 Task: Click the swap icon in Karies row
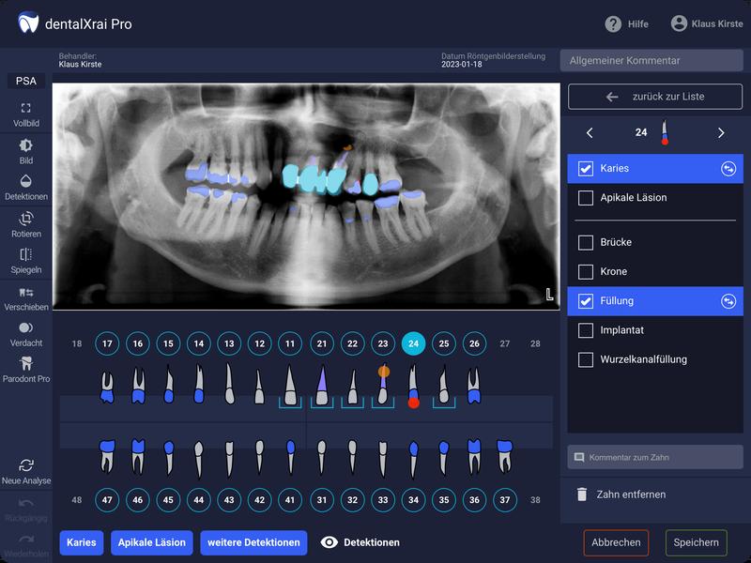pyautogui.click(x=728, y=169)
